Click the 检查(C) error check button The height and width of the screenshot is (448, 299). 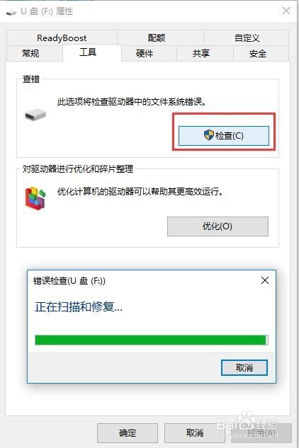[x=223, y=136]
